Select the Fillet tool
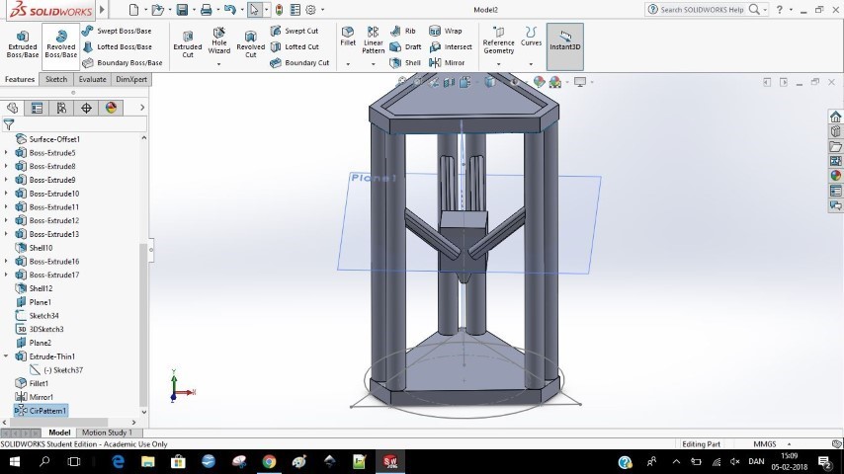 coord(348,37)
